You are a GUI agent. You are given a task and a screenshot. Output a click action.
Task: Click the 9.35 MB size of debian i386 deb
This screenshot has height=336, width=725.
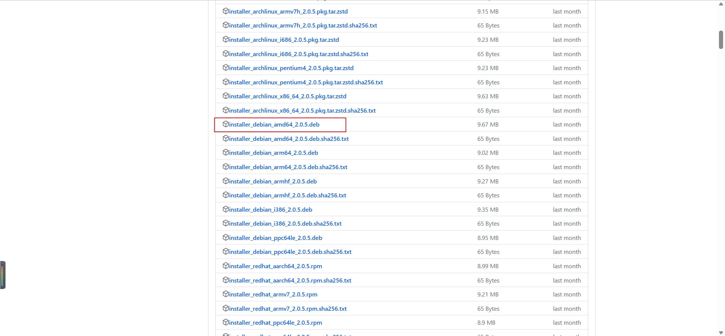(x=488, y=210)
